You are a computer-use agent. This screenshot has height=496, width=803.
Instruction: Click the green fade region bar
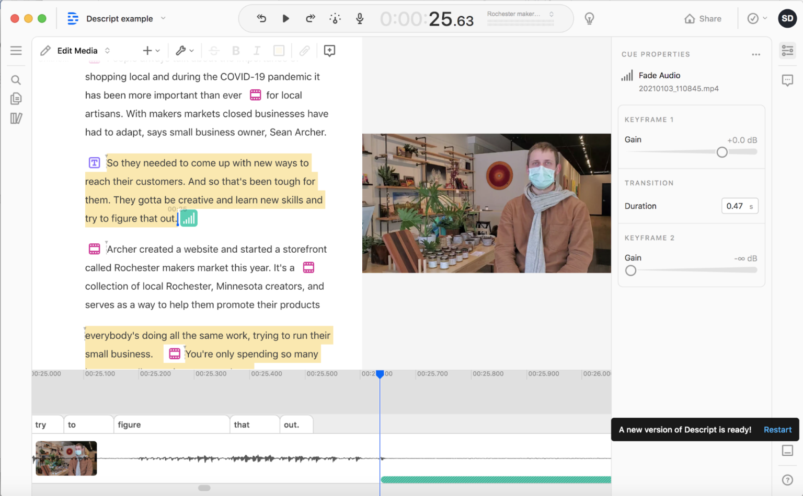[496, 479]
